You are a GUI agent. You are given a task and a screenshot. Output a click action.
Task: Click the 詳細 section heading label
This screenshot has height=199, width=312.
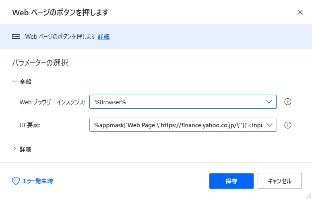click(25, 149)
